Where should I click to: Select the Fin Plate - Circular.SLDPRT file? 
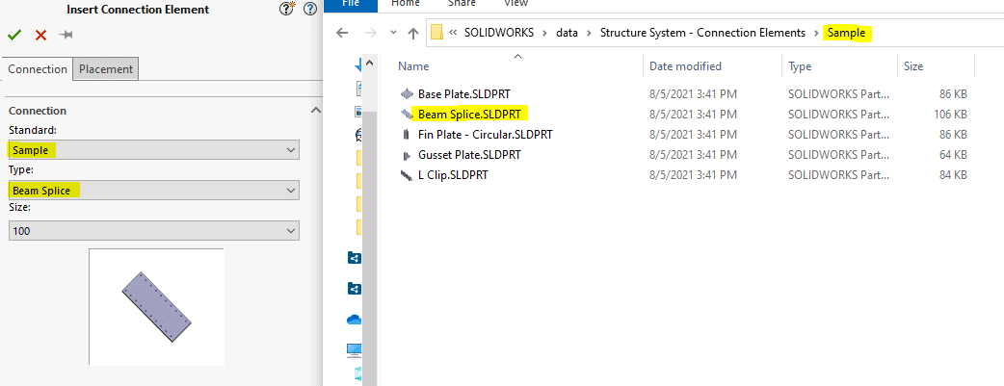[485, 135]
